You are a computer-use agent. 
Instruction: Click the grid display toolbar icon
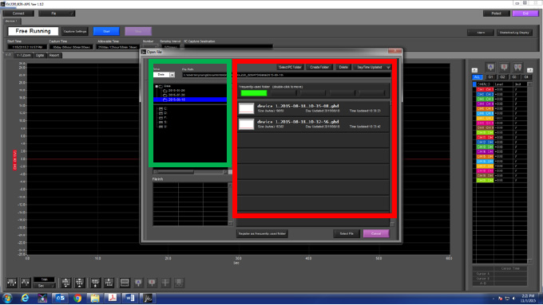tap(125, 283)
